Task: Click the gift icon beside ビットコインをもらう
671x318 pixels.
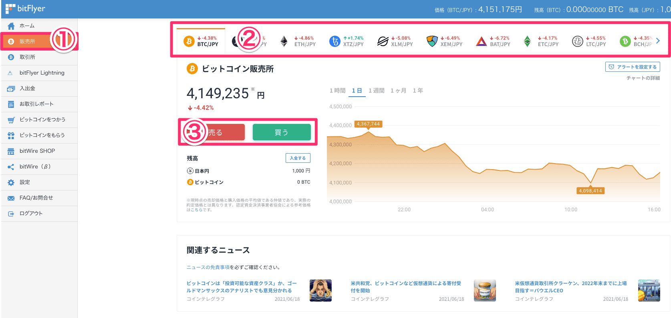Action: pyautogui.click(x=11, y=136)
